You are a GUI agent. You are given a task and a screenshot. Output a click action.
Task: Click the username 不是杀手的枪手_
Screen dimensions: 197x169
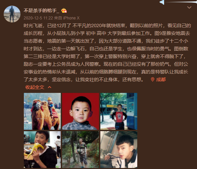pos(41,10)
